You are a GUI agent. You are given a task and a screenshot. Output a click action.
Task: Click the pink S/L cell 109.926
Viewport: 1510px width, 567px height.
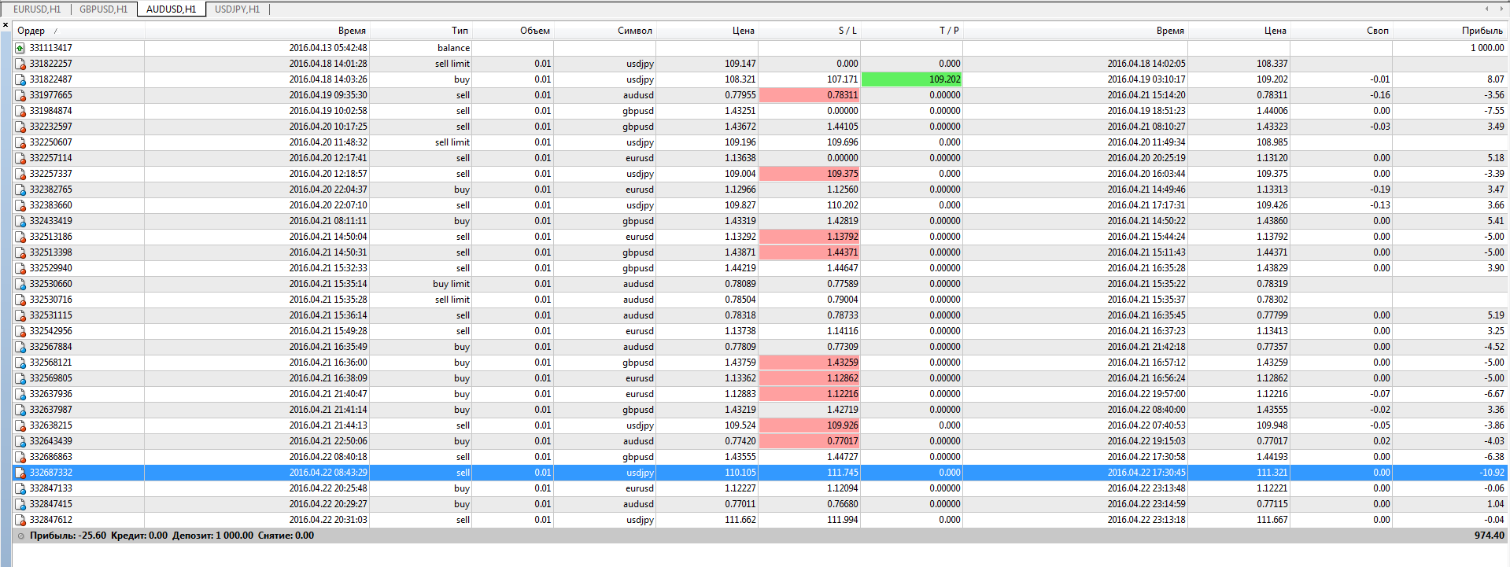click(810, 425)
